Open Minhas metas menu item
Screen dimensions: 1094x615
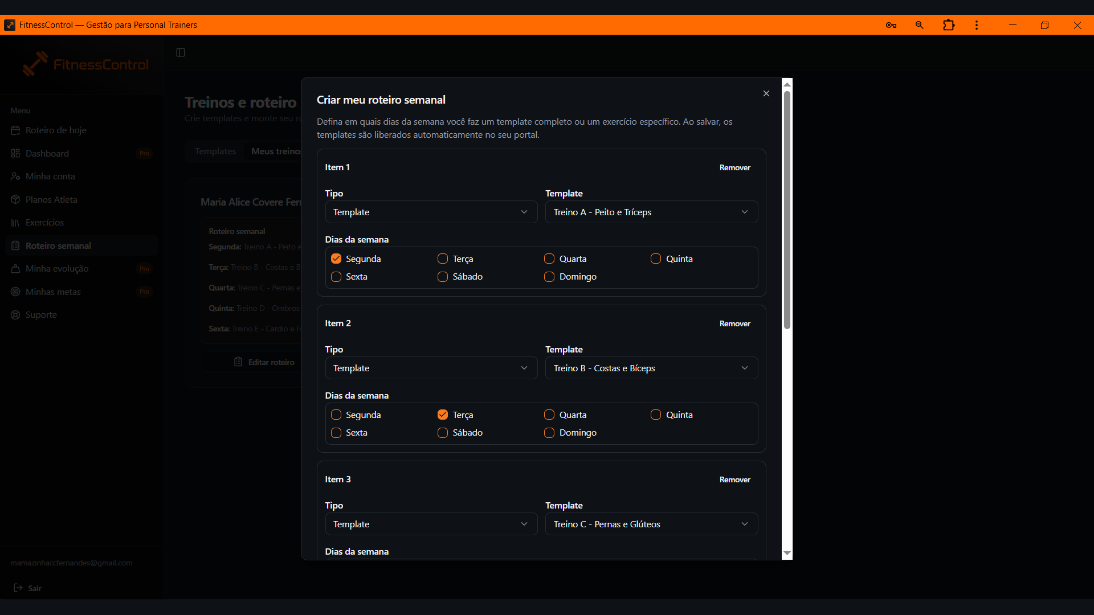[x=82, y=292]
